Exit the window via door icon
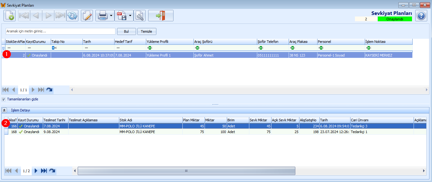This screenshot has width=432, height=182. click(161, 16)
